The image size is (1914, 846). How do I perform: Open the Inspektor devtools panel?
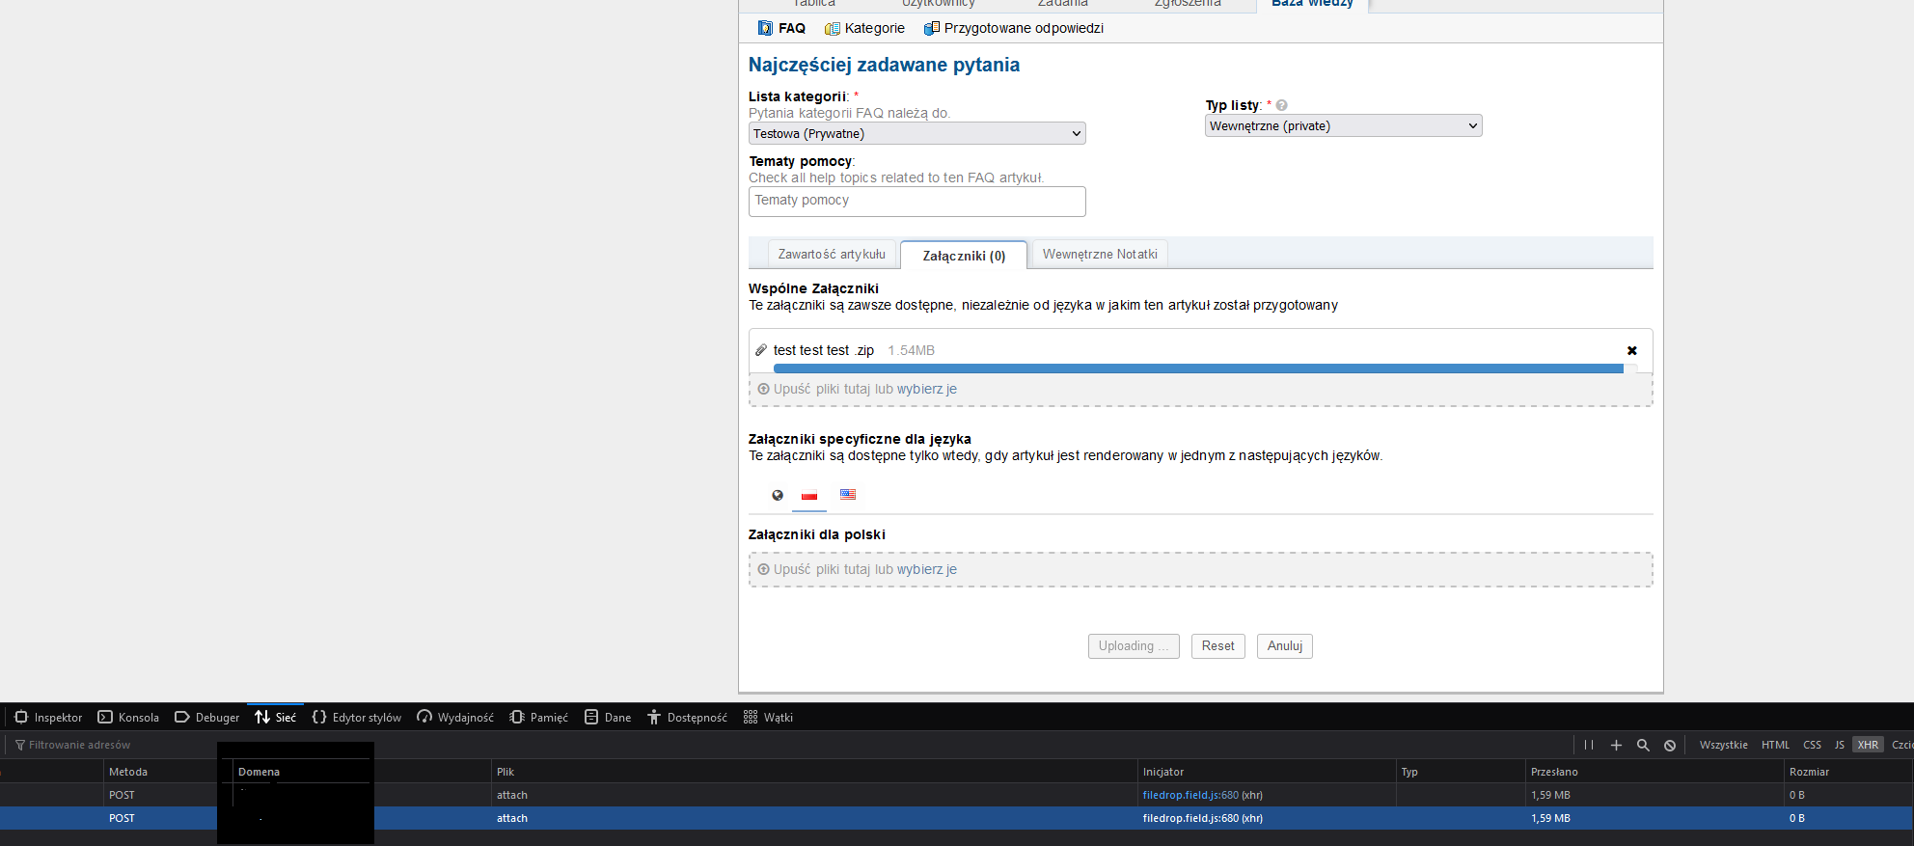point(48,718)
